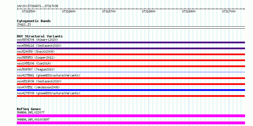Click the nsv524059 (Shaikh2009) red bar

click(x=131, y=54)
